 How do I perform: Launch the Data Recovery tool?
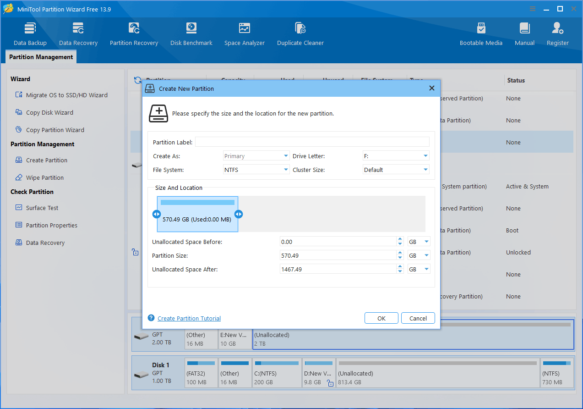[x=78, y=34]
